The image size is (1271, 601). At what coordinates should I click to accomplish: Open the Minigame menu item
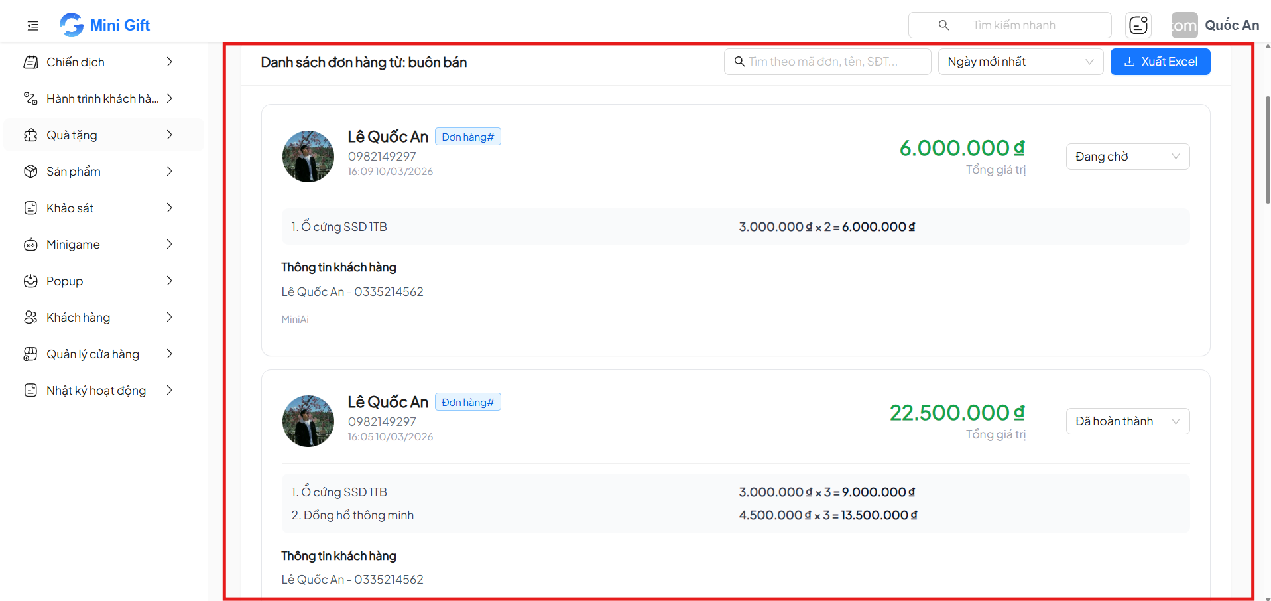pos(104,245)
